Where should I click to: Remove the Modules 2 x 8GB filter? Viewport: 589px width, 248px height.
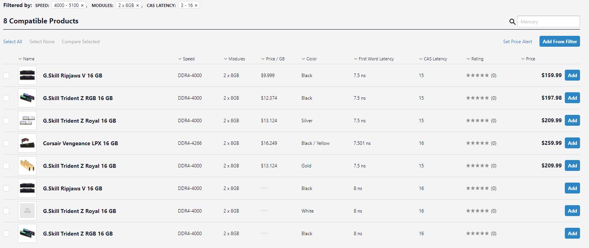(x=137, y=5)
